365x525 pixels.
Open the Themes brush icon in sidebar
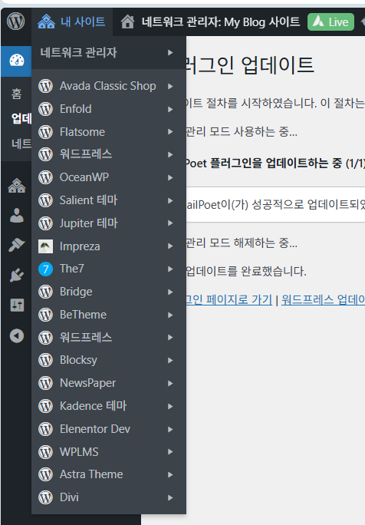[17, 245]
